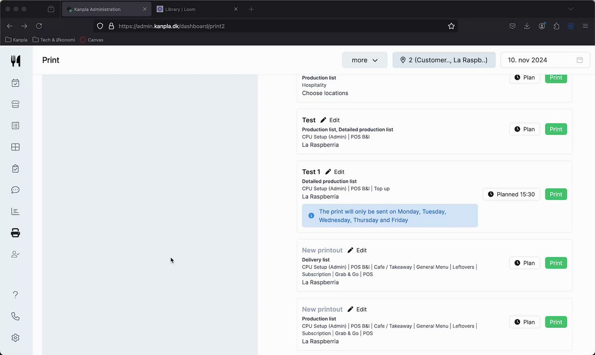Click the storefront icon in sidebar
The height and width of the screenshot is (355, 595).
click(x=15, y=105)
